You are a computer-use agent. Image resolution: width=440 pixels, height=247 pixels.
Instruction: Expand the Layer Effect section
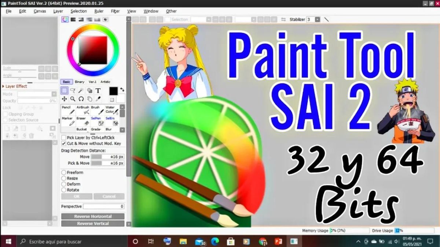[3, 86]
